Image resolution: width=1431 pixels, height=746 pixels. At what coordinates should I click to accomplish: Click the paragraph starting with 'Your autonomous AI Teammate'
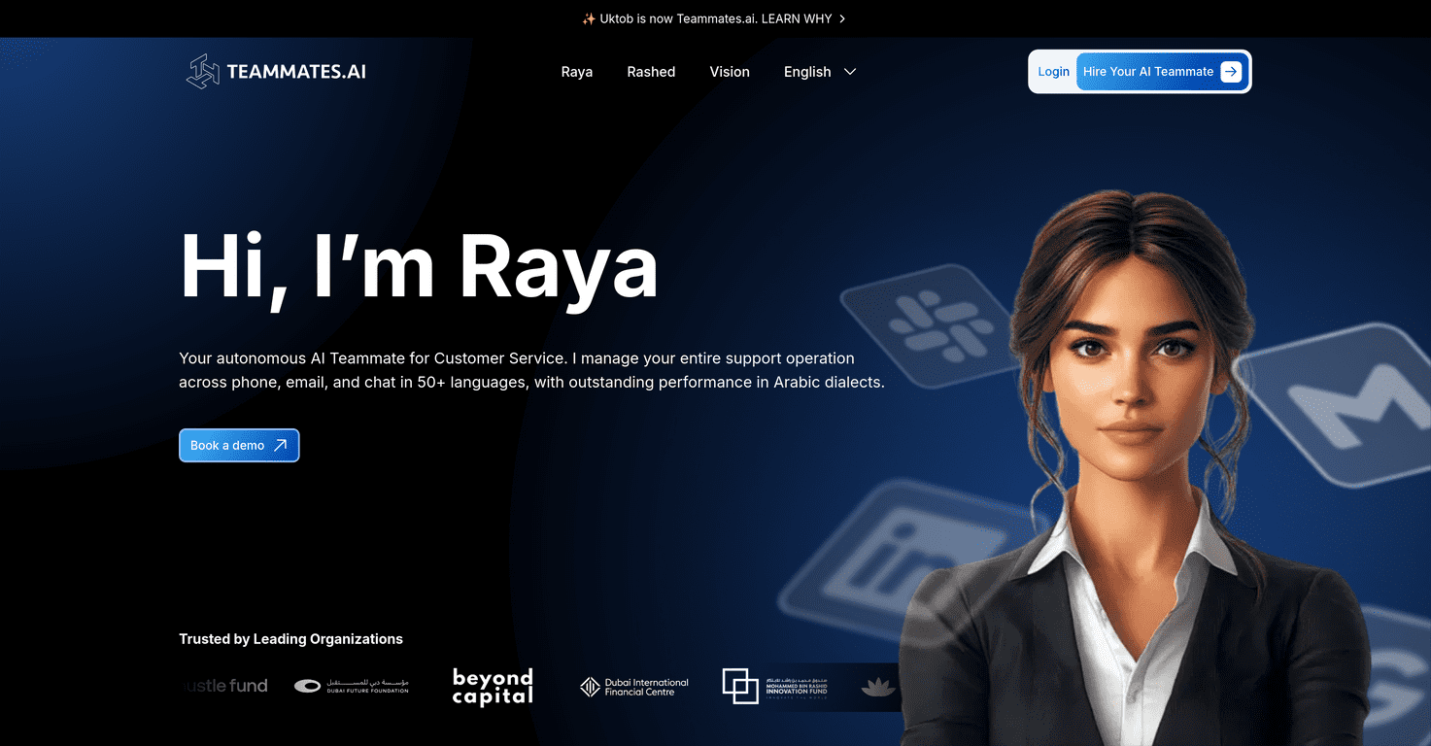pyautogui.click(x=531, y=370)
